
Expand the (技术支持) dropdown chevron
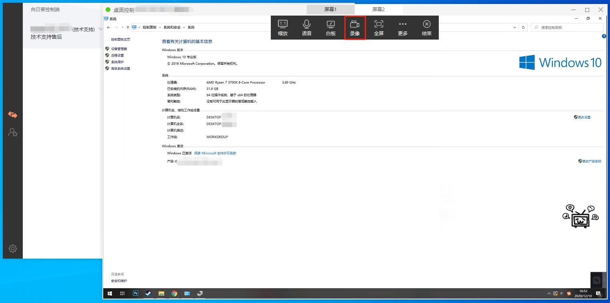100,29
